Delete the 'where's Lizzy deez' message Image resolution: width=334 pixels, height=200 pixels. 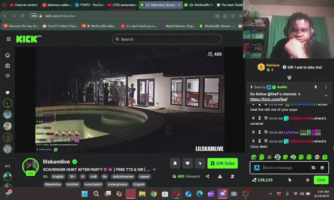253,141
